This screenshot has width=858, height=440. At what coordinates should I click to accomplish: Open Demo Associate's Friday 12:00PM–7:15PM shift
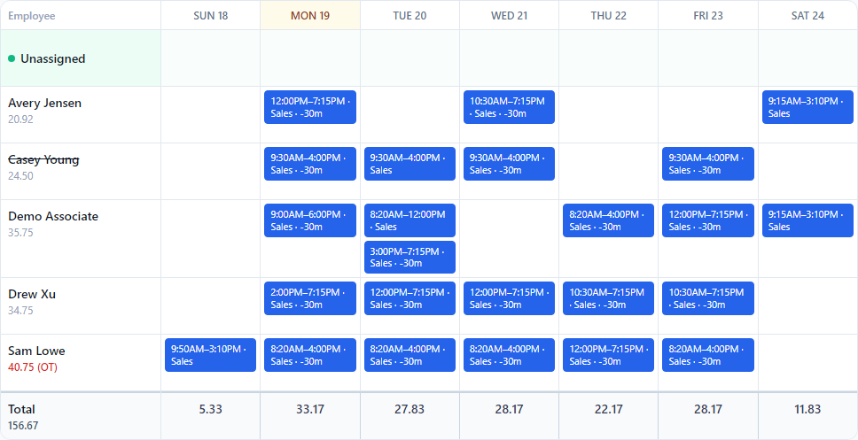pos(708,220)
